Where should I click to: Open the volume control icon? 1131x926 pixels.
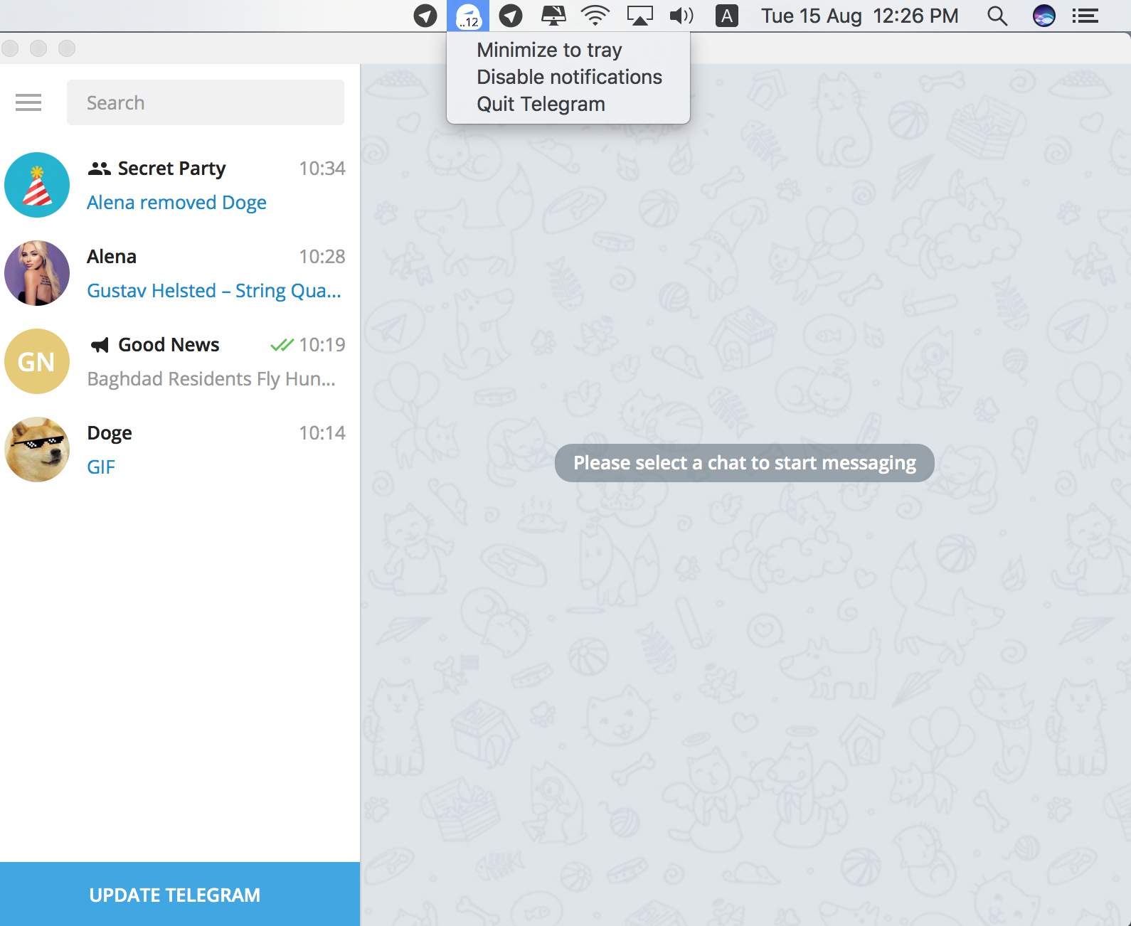point(681,16)
